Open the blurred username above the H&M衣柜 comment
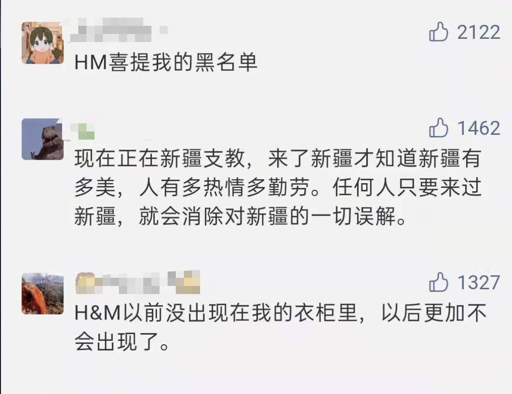Screen dimensions: 512x394 [138, 282]
